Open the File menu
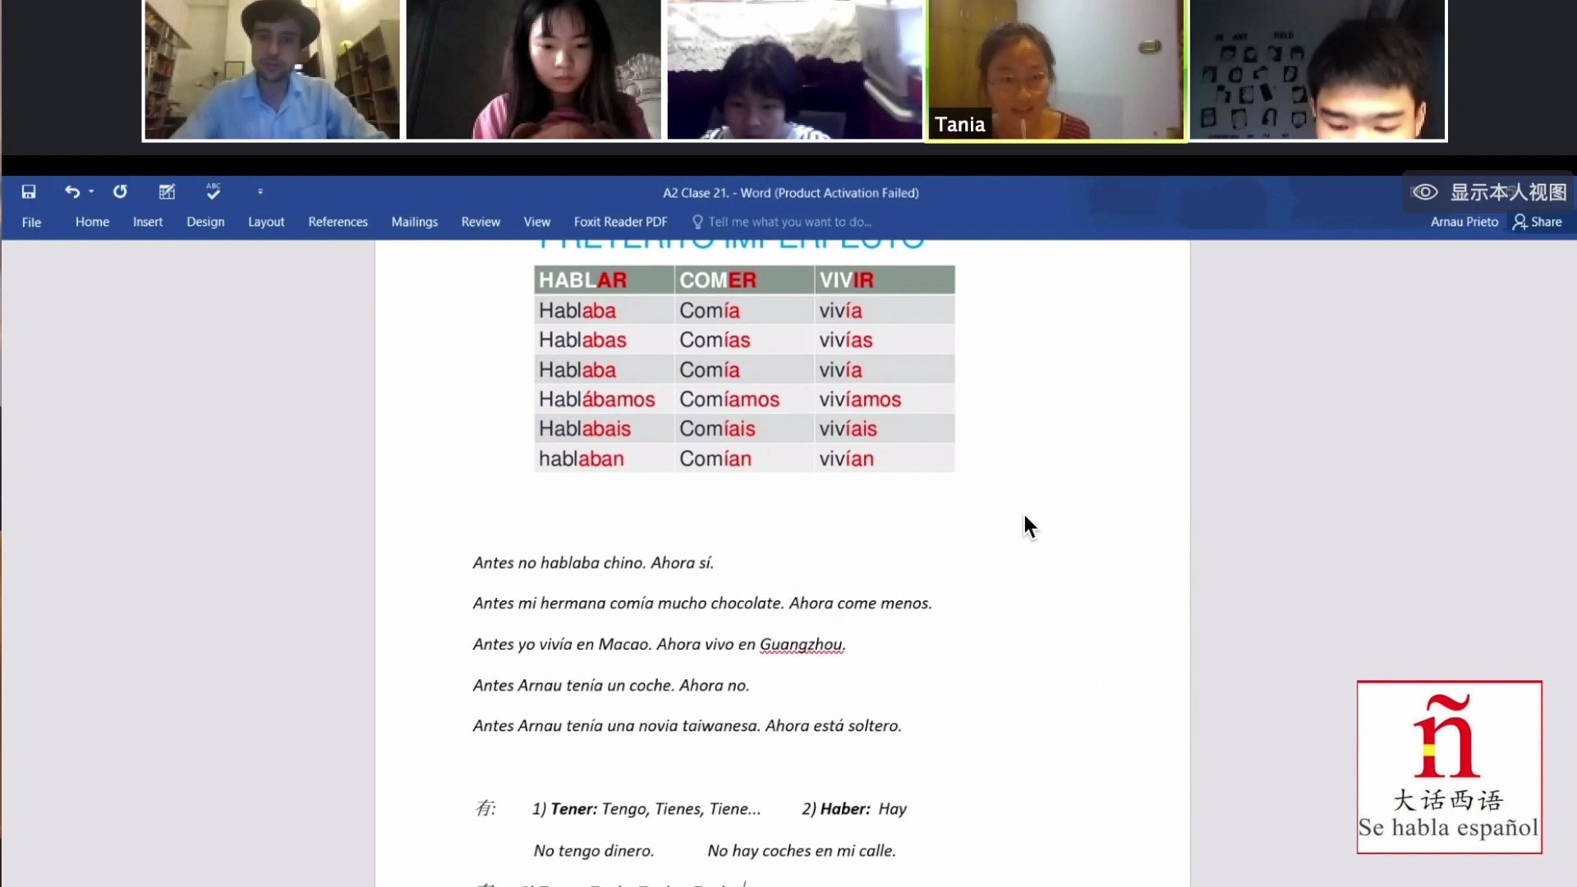This screenshot has width=1577, height=887. click(30, 221)
